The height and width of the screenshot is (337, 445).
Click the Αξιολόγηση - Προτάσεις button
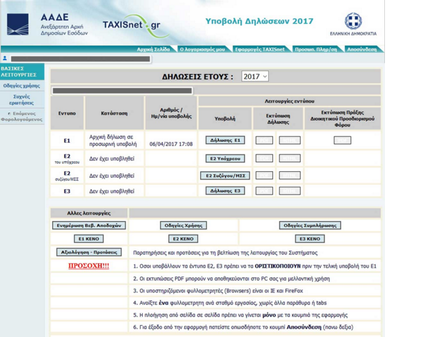89,252
